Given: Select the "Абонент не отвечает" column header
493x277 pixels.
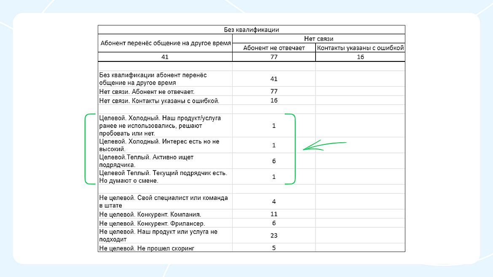Looking at the screenshot, I should pos(274,48).
